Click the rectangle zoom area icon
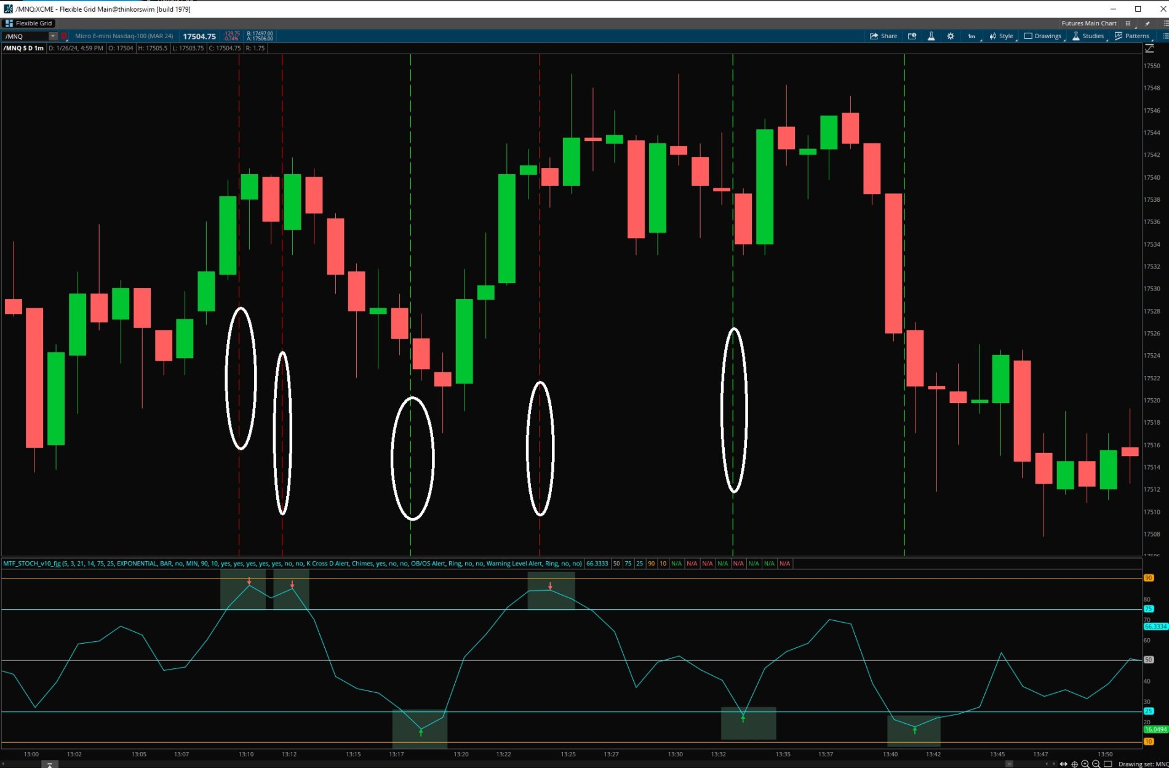Viewport: 1169px width, 768px height. [1107, 764]
